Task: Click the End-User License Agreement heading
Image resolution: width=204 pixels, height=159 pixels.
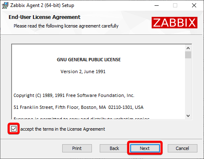Action: (45, 17)
